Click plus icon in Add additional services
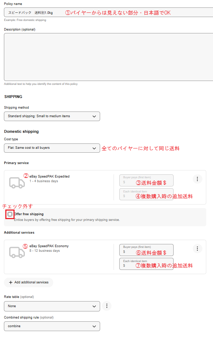Image resolution: width=213 pixels, height=337 pixels. pyautogui.click(x=11, y=282)
